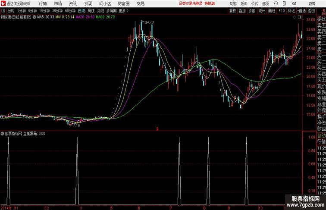Screen dimensions: 326x210
Task: Select the 周线 weekly chart tab
Action: (91, 11)
